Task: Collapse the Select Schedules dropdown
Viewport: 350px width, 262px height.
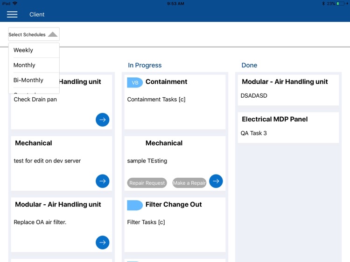Action: click(x=34, y=34)
